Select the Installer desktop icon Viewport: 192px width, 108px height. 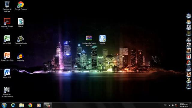(x=103, y=40)
